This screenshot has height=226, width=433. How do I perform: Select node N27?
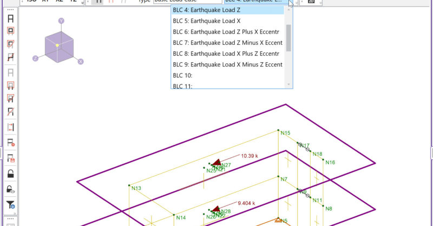tap(226, 165)
